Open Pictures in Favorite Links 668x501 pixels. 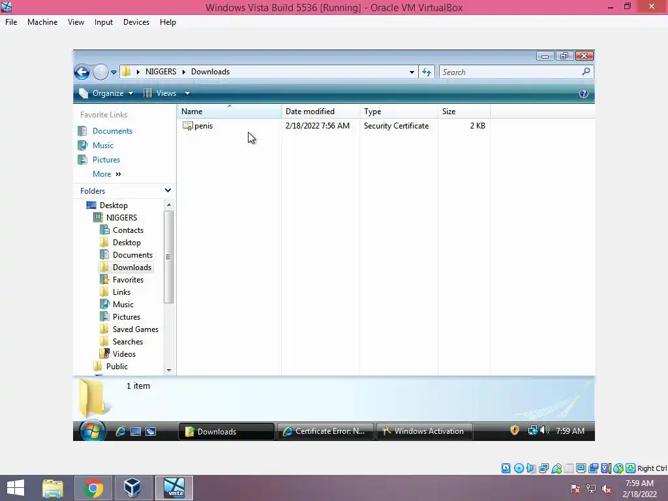(106, 160)
